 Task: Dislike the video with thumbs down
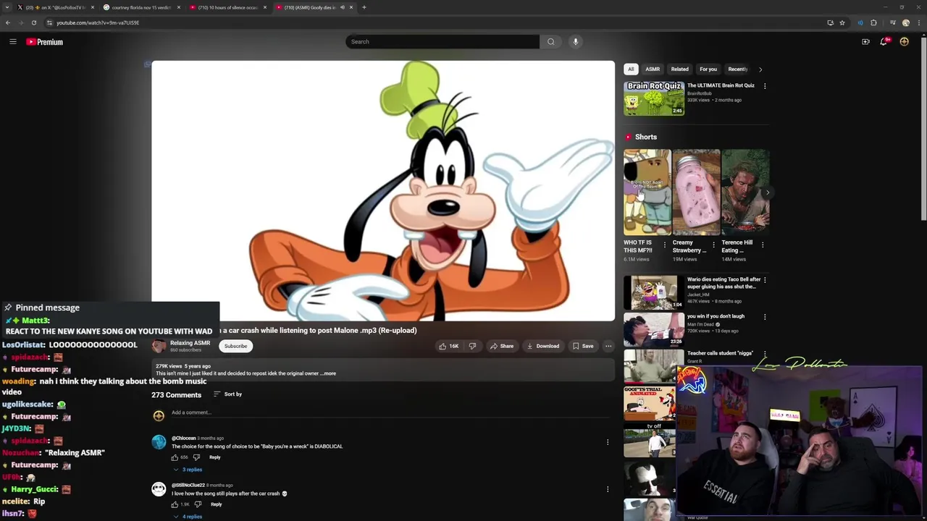pyautogui.click(x=472, y=346)
